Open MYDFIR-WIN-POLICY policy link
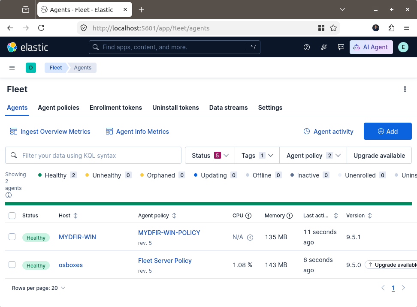This screenshot has width=417, height=307. [169, 233]
